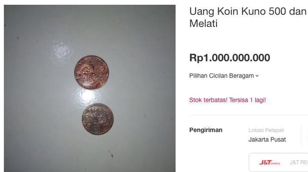Click the light reflection between the coins
Screen dimensions: 308x172
(x=86, y=96)
